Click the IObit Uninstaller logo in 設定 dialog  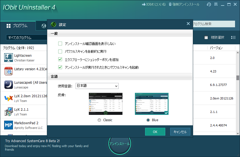[x=54, y=25]
